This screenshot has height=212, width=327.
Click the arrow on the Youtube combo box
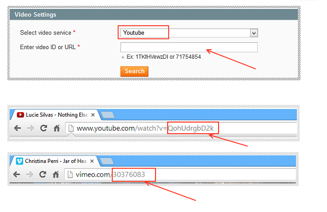[254, 33]
